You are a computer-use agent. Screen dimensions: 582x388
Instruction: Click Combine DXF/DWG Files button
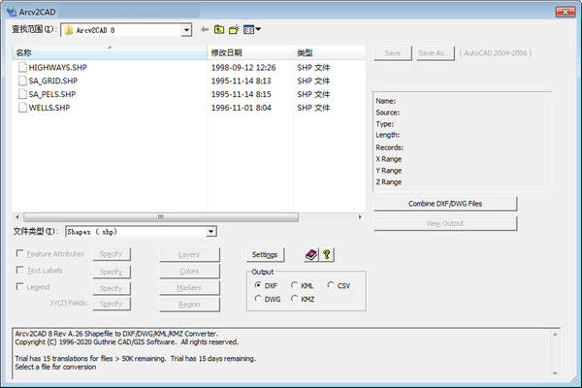tap(445, 204)
